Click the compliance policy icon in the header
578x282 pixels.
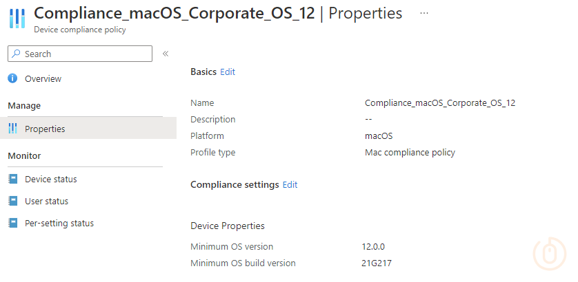click(x=17, y=19)
